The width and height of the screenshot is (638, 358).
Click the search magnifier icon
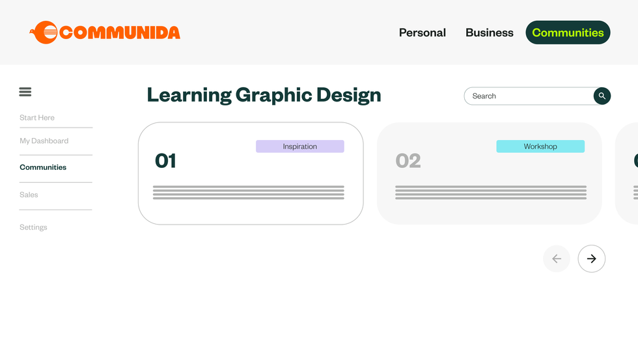click(x=602, y=96)
